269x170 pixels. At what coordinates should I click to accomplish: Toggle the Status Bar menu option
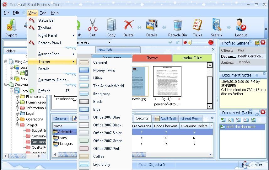52,20
